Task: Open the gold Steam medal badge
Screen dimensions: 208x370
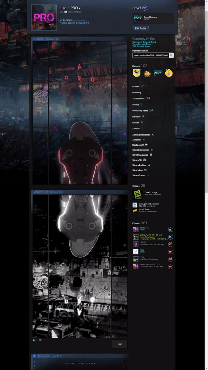Action: (169, 73)
